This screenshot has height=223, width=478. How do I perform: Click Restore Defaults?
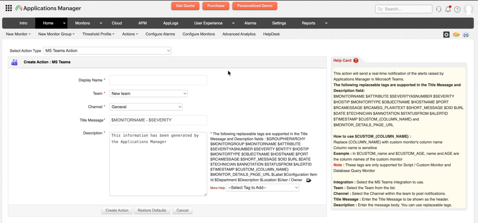[x=152, y=210]
